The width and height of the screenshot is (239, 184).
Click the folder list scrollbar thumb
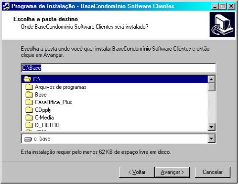[x=211, y=87]
